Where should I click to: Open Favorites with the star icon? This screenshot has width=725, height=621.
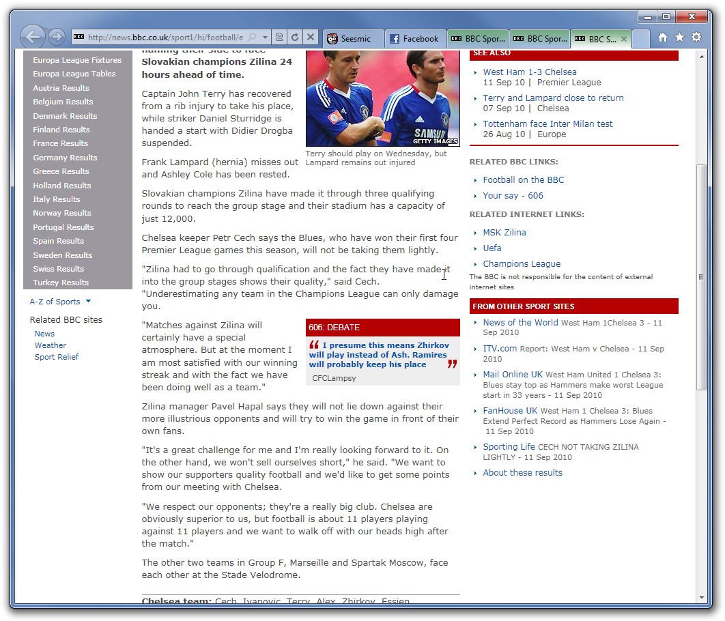679,38
